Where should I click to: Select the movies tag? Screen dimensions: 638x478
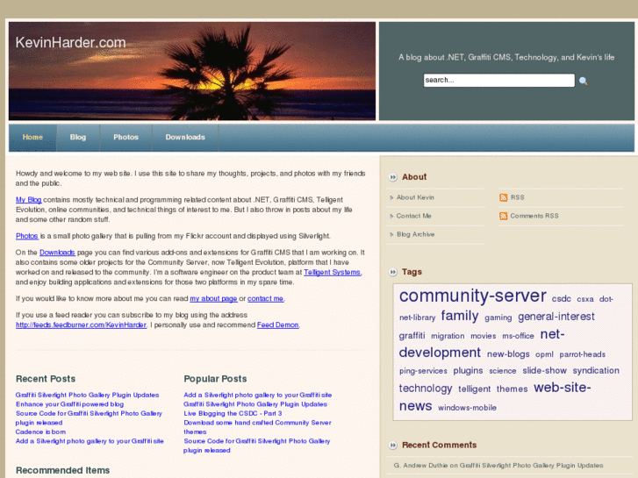pyautogui.click(x=483, y=336)
